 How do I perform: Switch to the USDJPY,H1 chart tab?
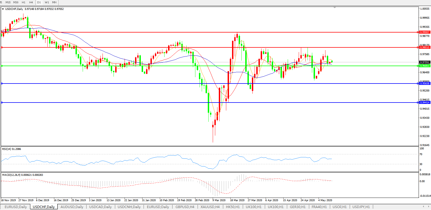coord(361,207)
